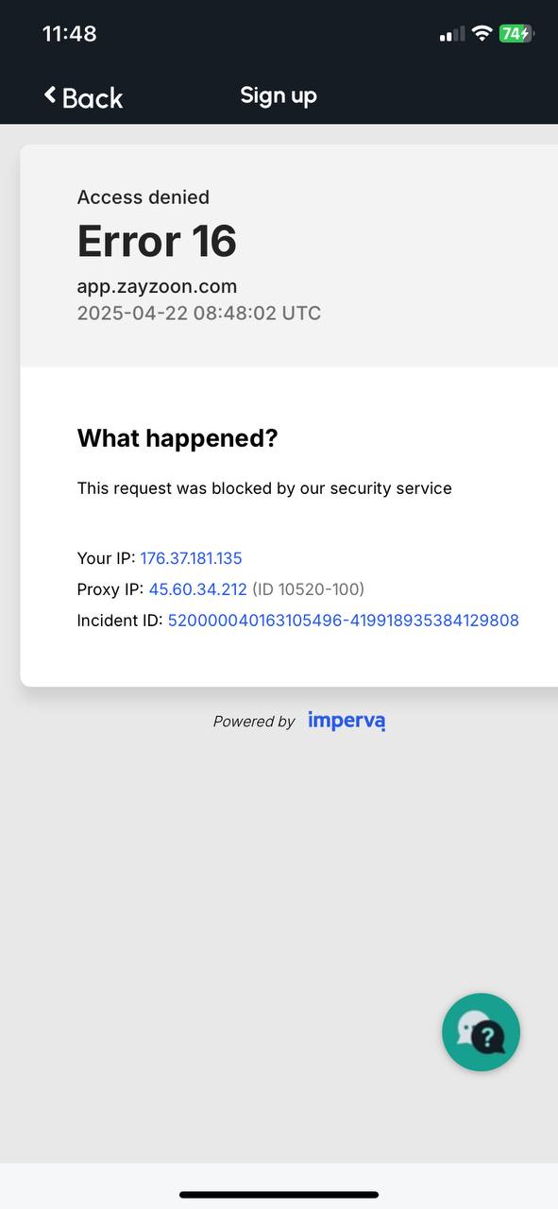Tap the home indicator bar at bottom
The width and height of the screenshot is (558, 1209).
279,1195
